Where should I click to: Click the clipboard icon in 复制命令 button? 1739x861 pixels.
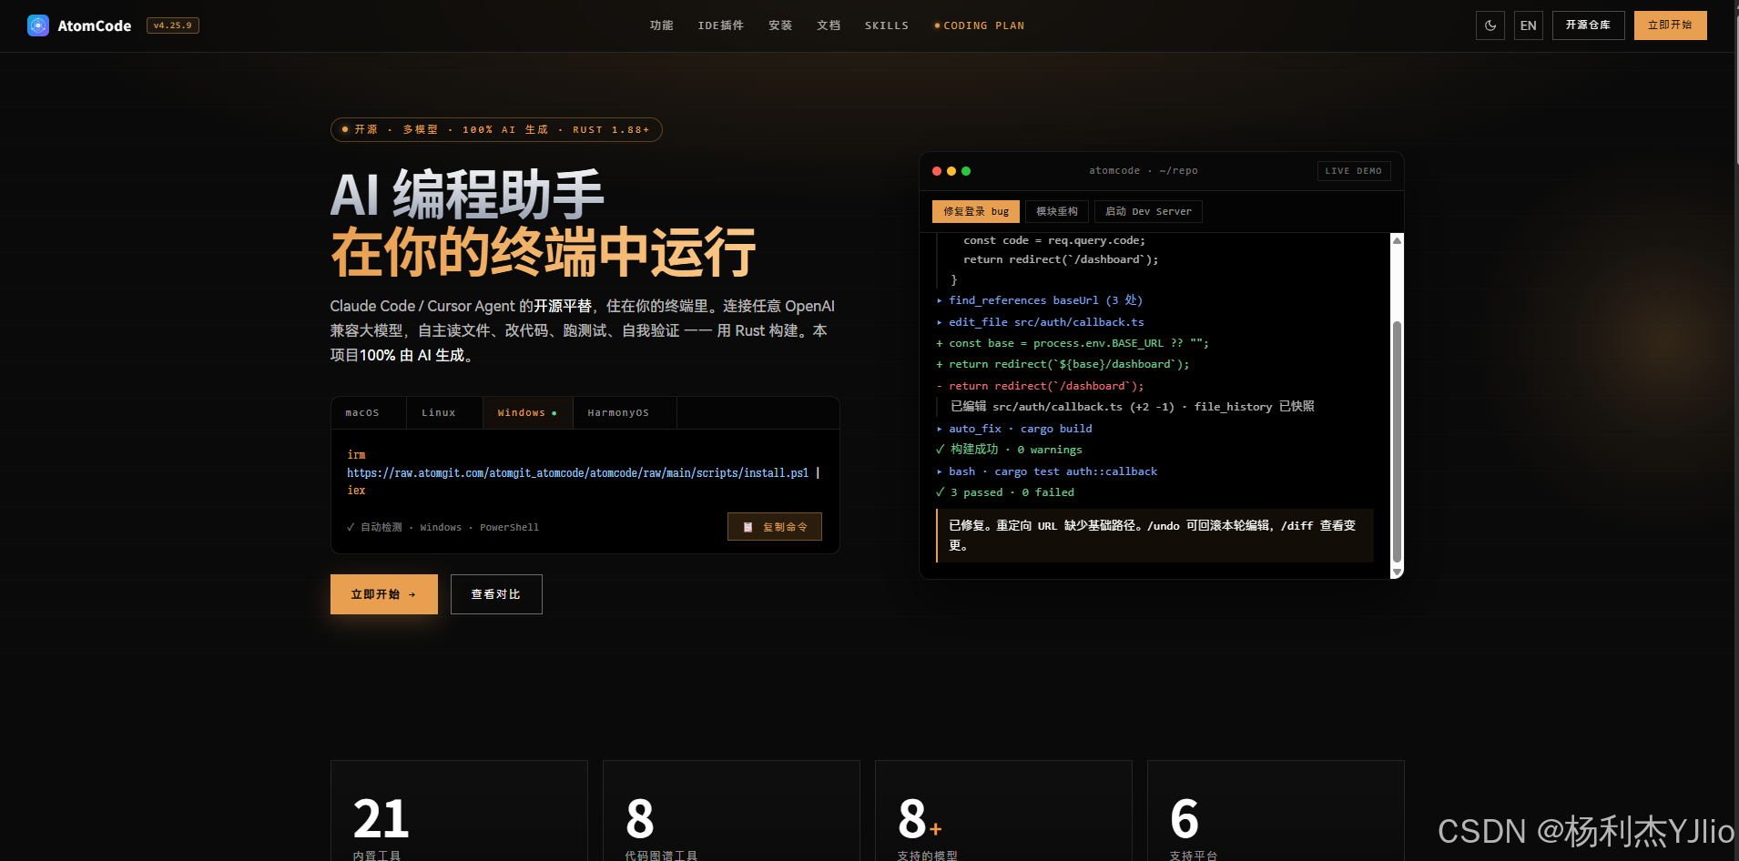748,527
